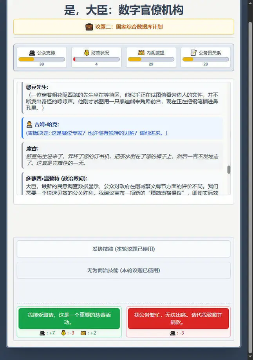Click the people icon under the red button

(173, 333)
